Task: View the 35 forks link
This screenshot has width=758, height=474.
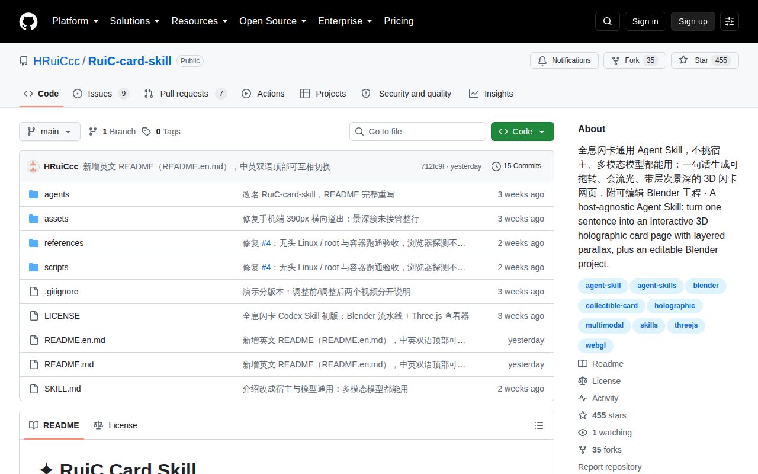Action: (x=600, y=450)
